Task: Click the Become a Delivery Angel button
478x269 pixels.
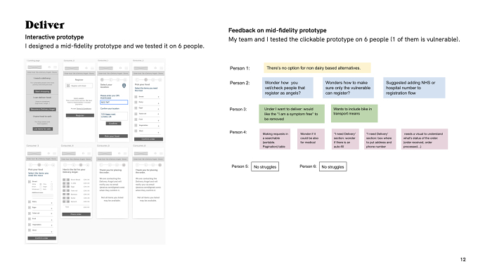Action: [x=43, y=109]
